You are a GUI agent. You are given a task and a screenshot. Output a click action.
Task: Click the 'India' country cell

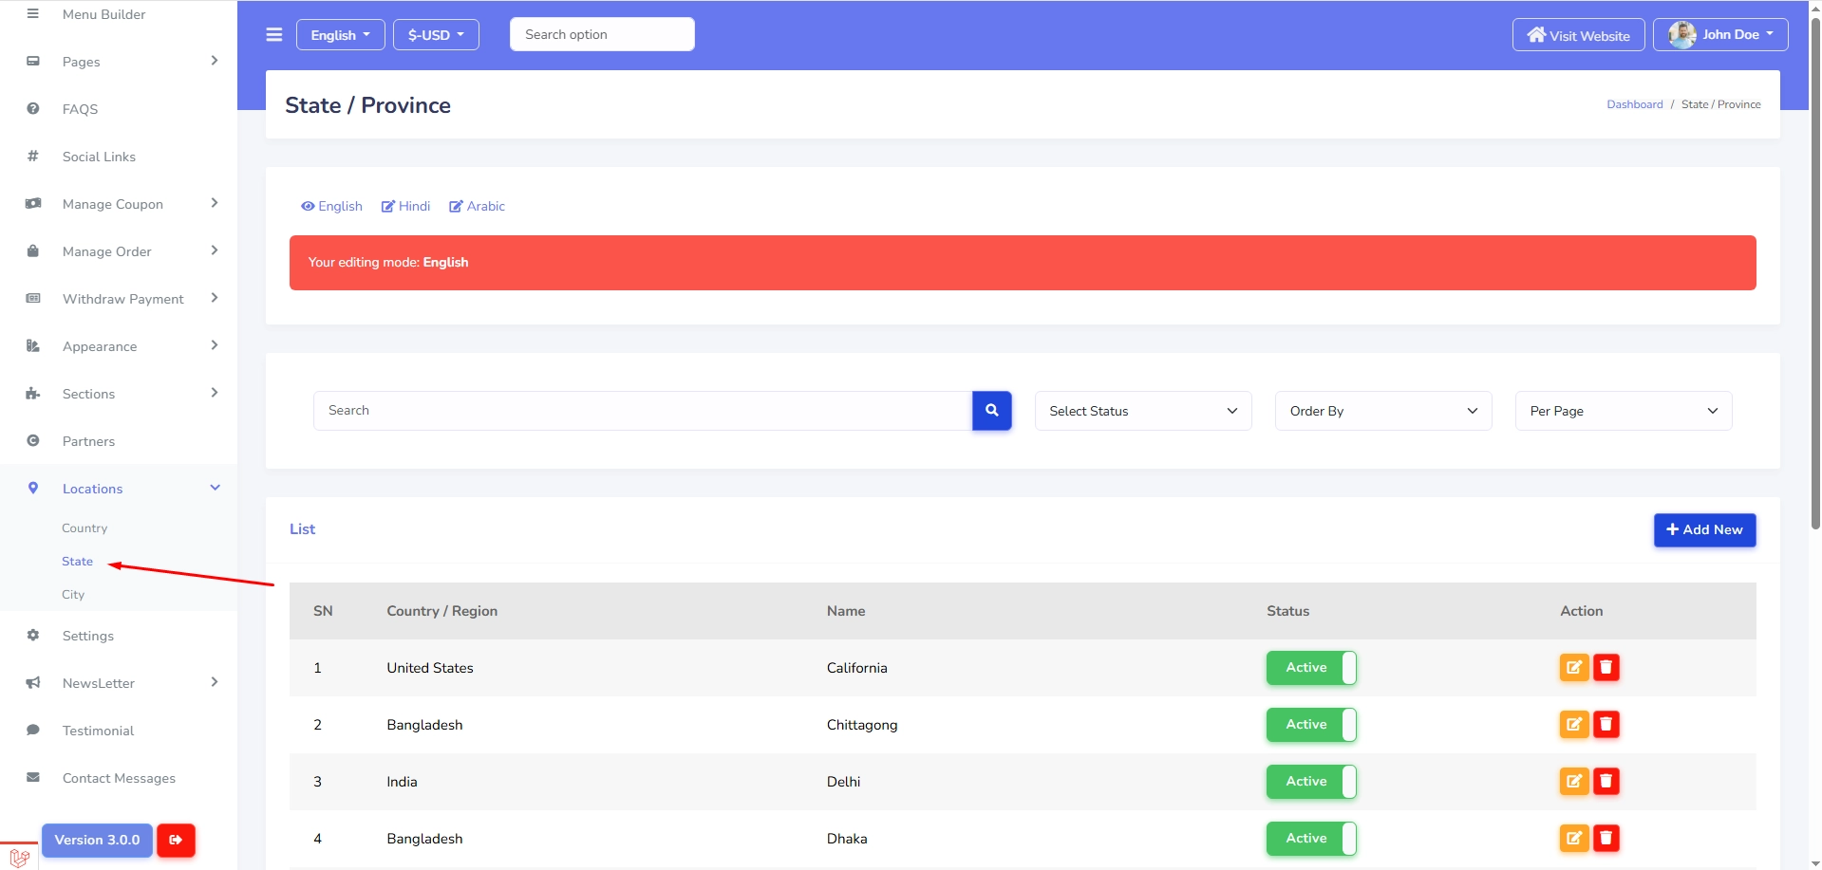(x=402, y=782)
